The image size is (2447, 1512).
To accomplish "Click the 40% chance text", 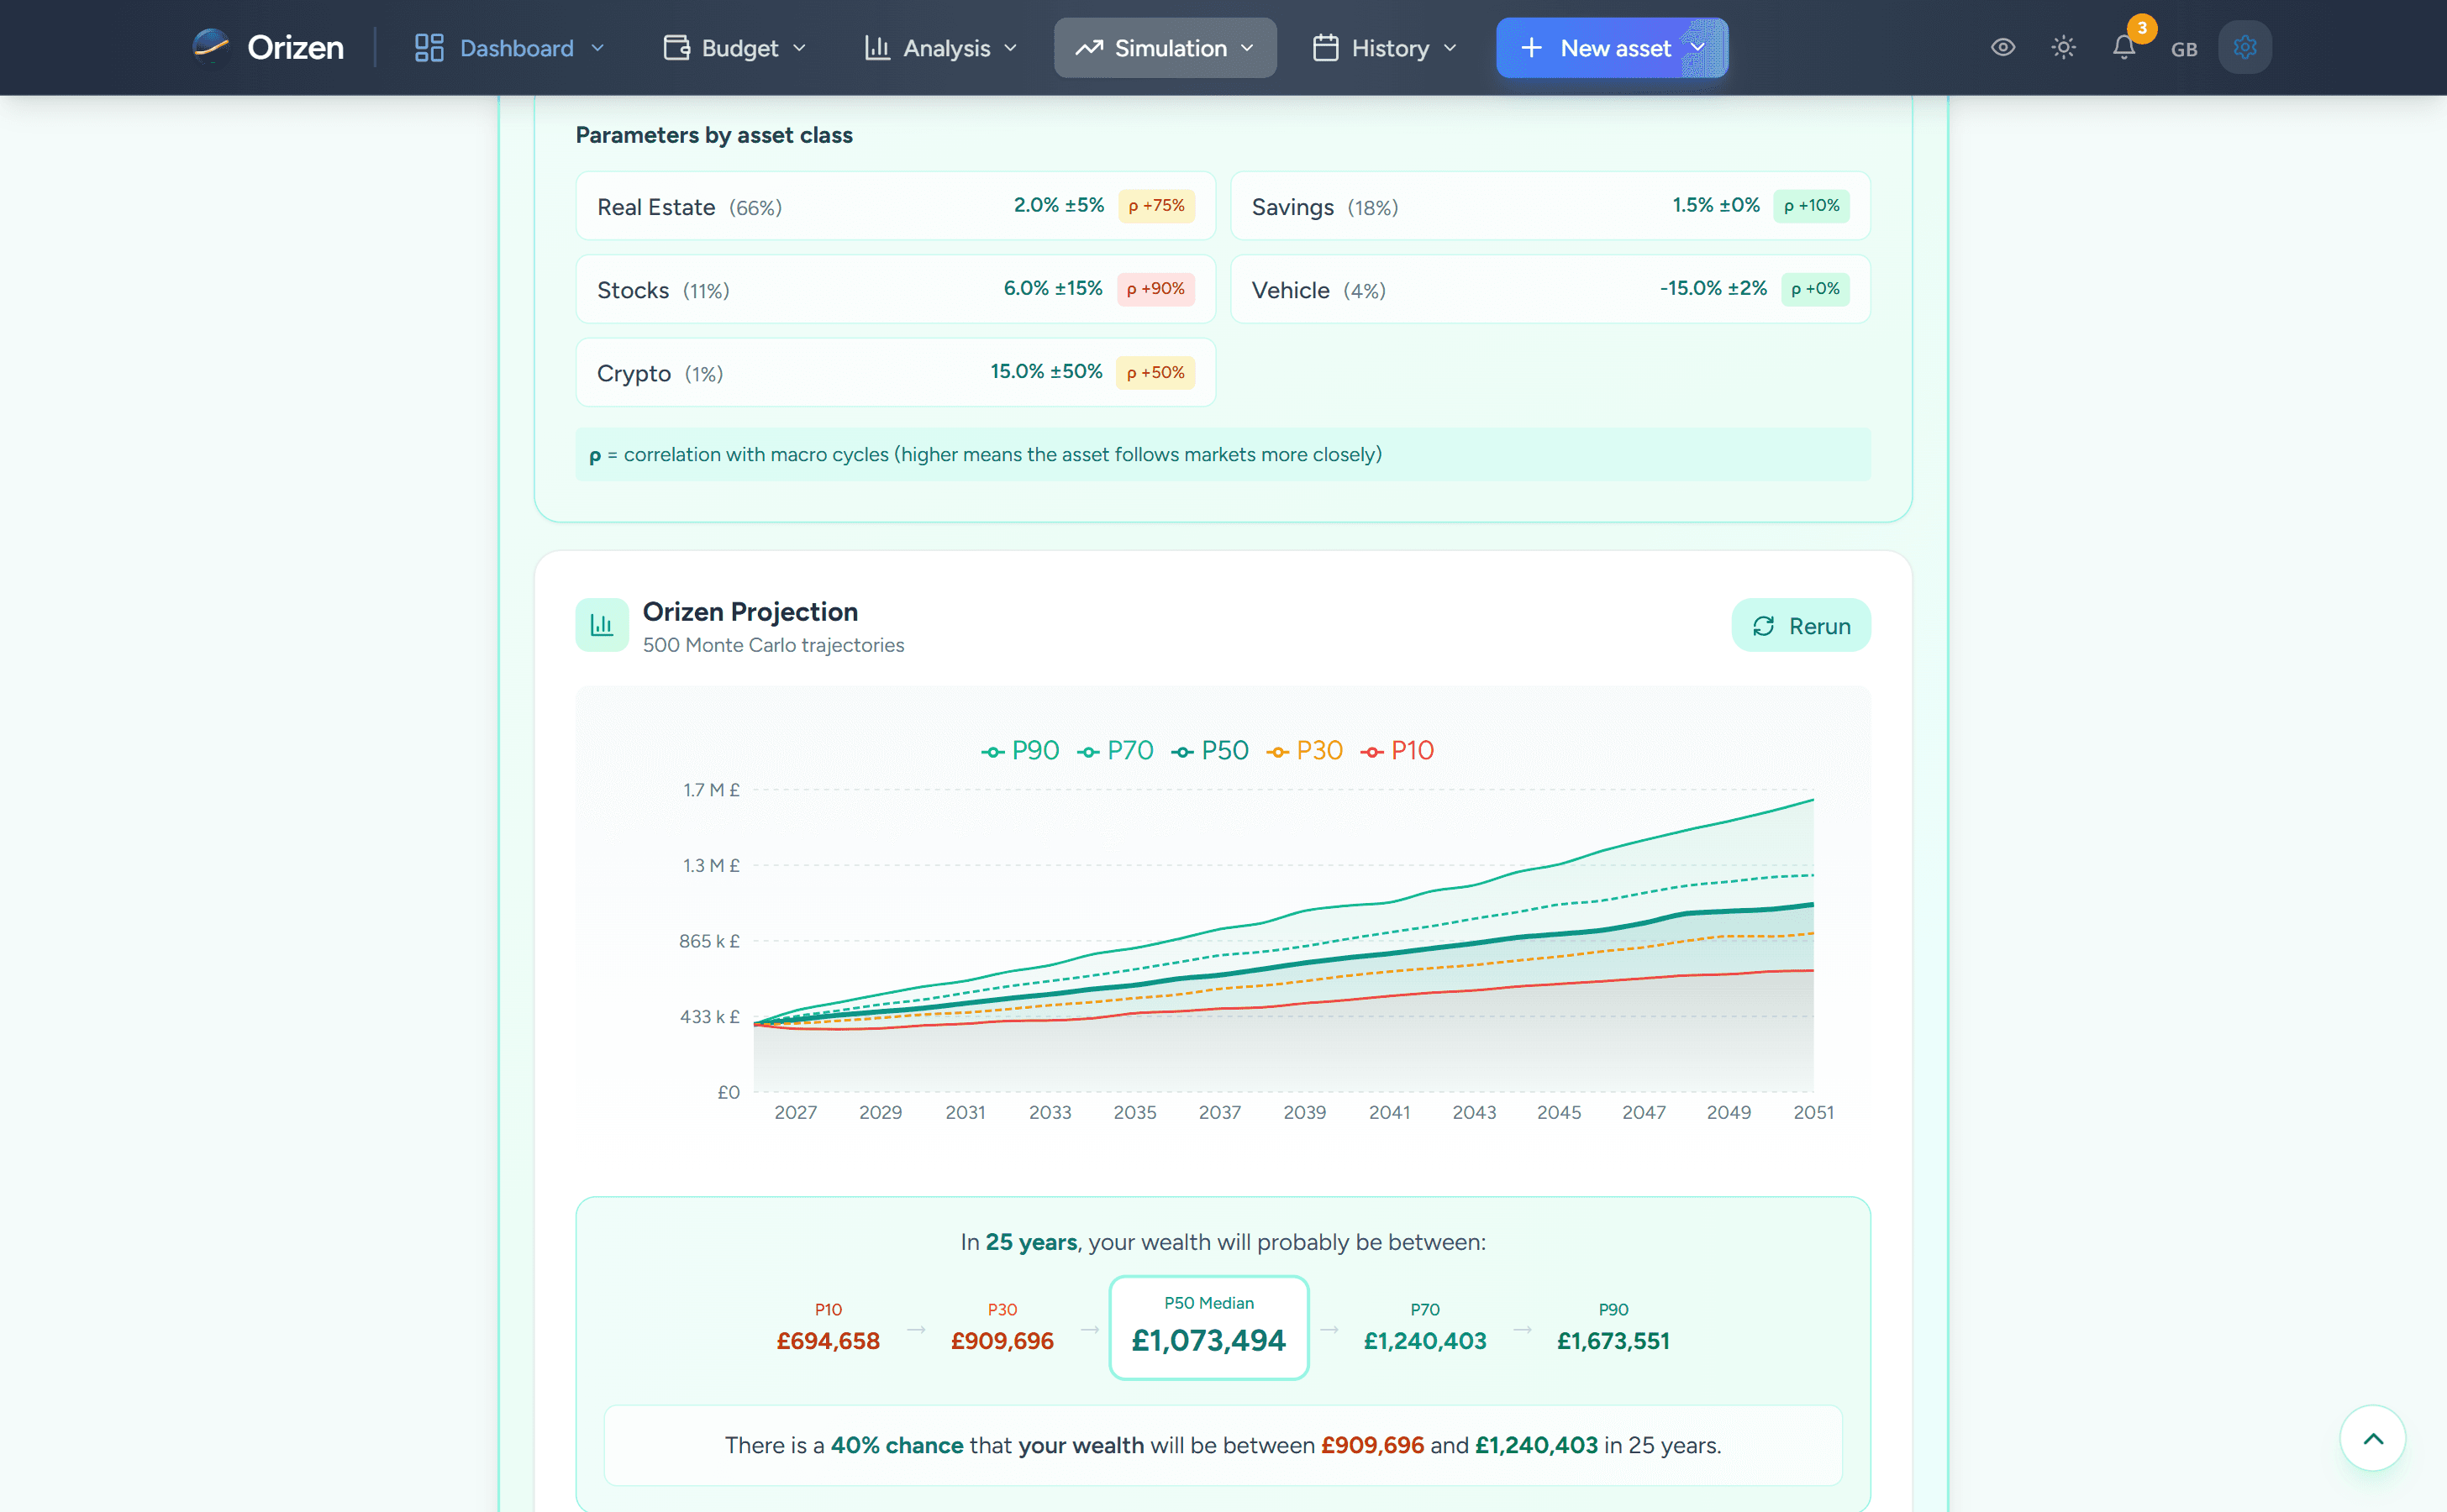I will tap(897, 1445).
